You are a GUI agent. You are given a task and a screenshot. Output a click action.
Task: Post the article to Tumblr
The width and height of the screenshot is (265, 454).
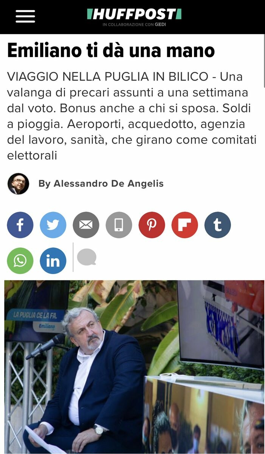pyautogui.click(x=217, y=225)
